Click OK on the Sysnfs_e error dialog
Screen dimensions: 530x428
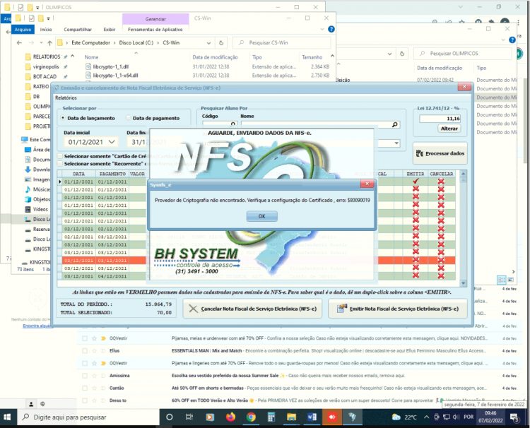tap(261, 216)
